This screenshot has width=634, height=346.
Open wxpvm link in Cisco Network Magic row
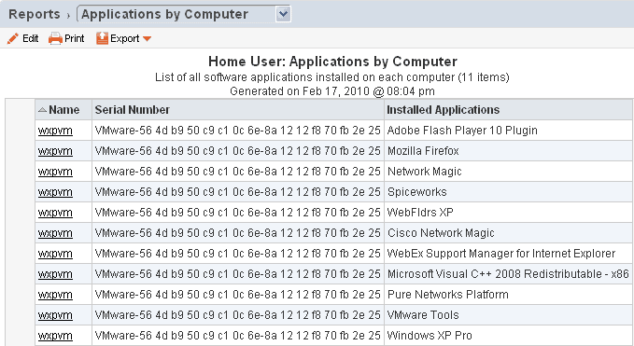pyautogui.click(x=55, y=233)
